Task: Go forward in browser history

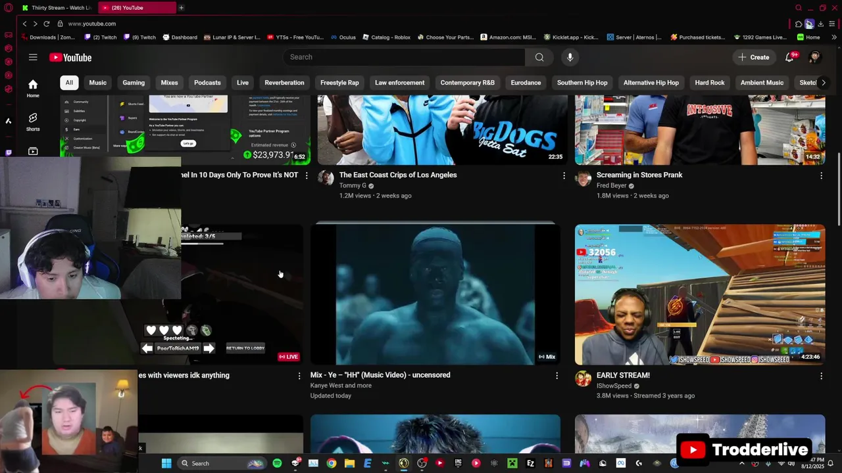Action: [35, 24]
